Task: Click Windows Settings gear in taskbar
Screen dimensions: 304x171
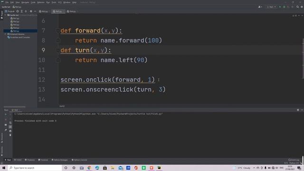Action: click(74, 168)
